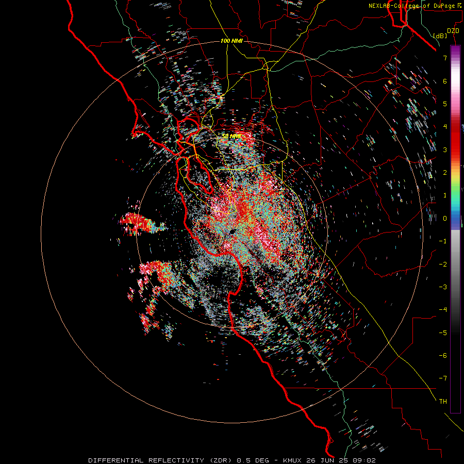Screen dimensions: 464x464
Task: Click the -7 value on color scale
Action: pyautogui.click(x=443, y=378)
